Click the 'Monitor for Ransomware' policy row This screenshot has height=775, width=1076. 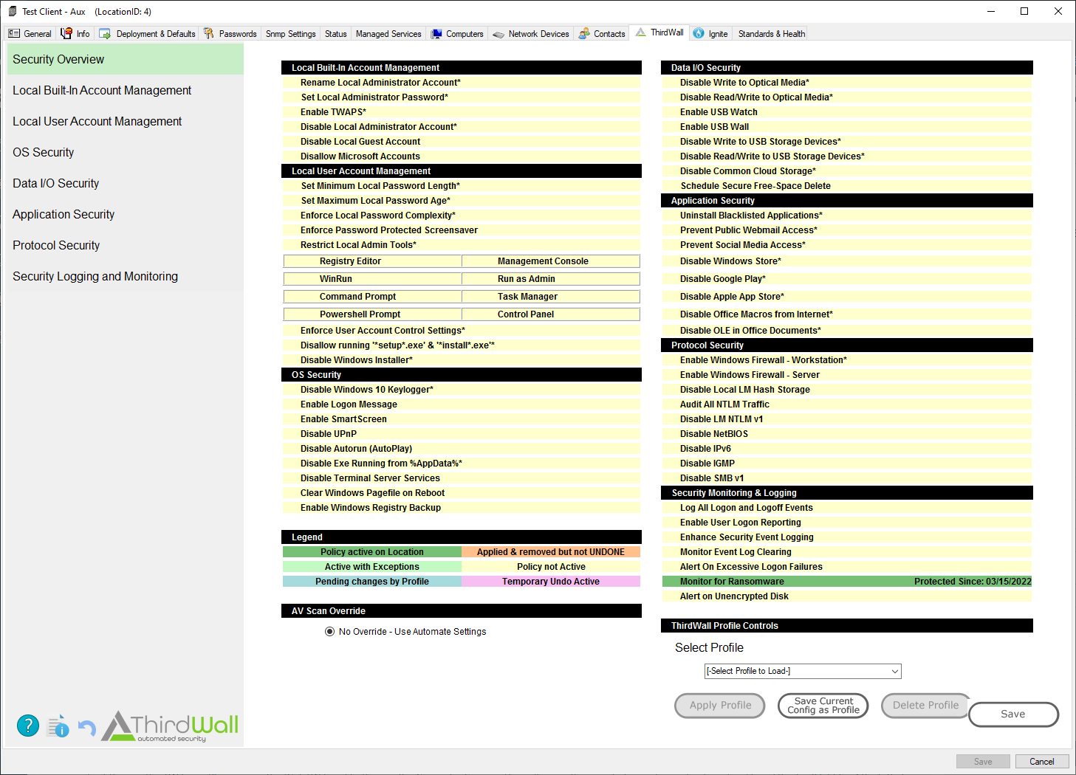pos(847,582)
